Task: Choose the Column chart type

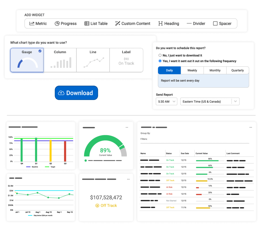Action: (60, 59)
